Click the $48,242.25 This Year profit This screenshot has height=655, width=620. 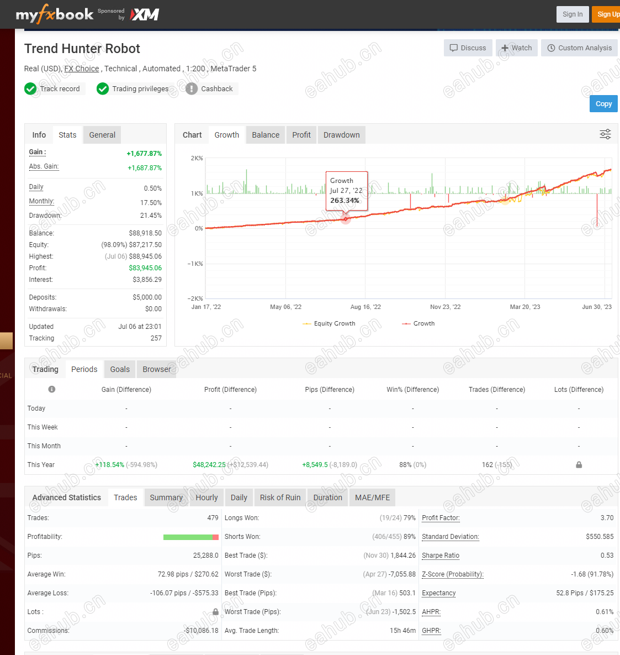(x=209, y=464)
